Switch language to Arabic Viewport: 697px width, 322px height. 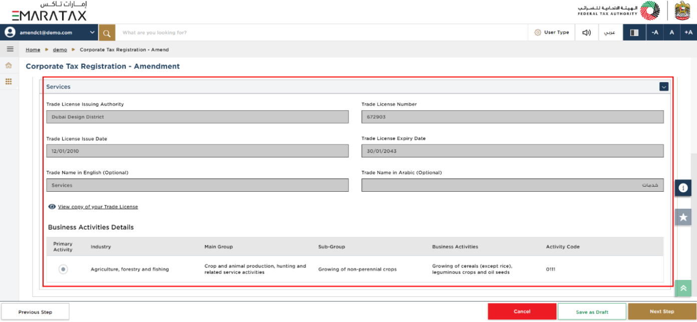(609, 33)
